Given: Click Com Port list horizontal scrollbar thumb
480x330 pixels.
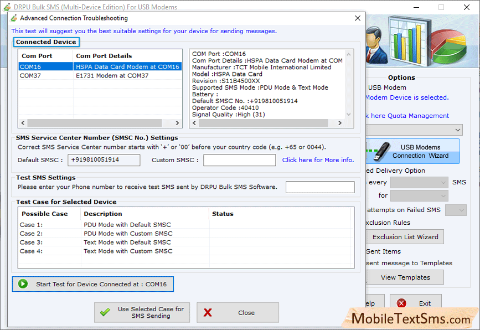Looking at the screenshot, I should [x=95, y=123].
